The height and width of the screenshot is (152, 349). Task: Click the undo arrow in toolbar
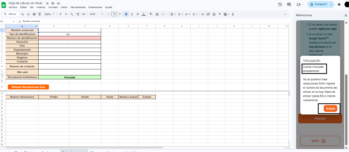23,14
